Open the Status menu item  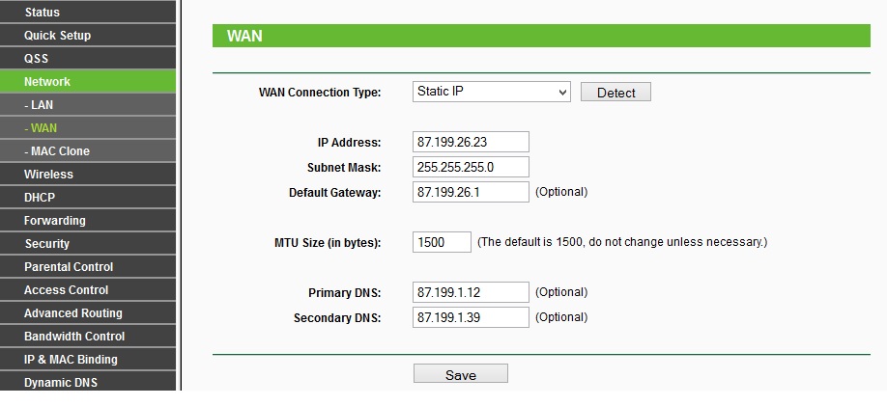click(88, 12)
